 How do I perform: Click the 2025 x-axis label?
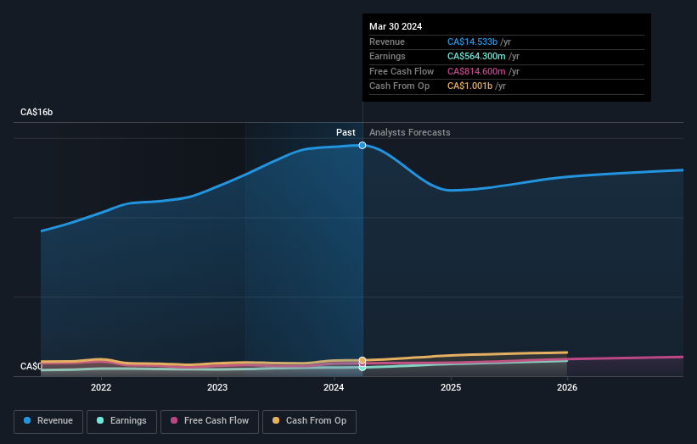click(x=451, y=387)
